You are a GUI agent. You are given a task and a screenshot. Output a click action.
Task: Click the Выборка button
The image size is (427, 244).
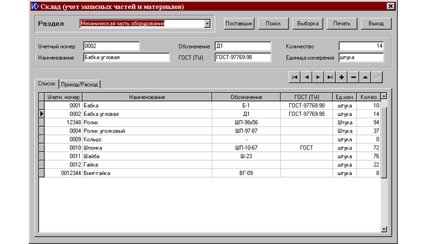(x=307, y=24)
